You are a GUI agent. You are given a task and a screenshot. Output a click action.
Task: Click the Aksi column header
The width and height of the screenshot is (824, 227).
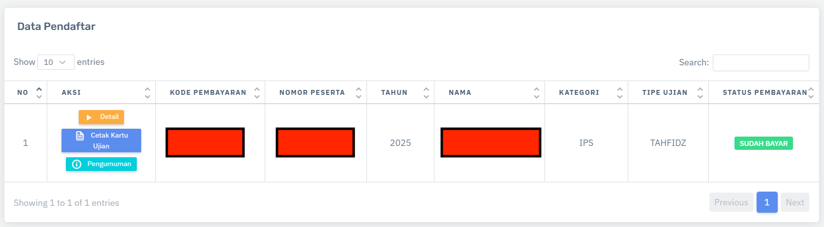[71, 92]
